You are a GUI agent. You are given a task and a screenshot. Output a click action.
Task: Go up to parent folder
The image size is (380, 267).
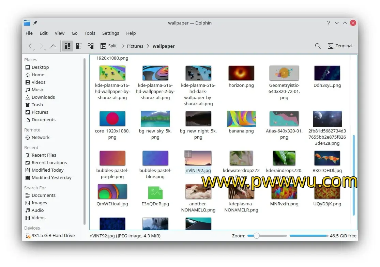click(53, 46)
